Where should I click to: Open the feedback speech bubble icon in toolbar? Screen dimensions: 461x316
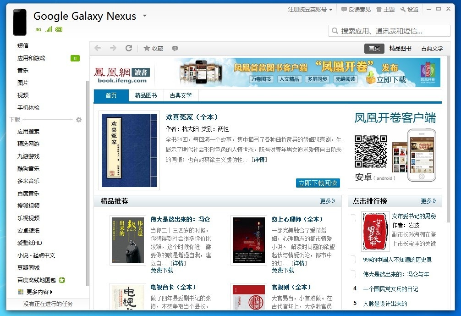pos(175,48)
